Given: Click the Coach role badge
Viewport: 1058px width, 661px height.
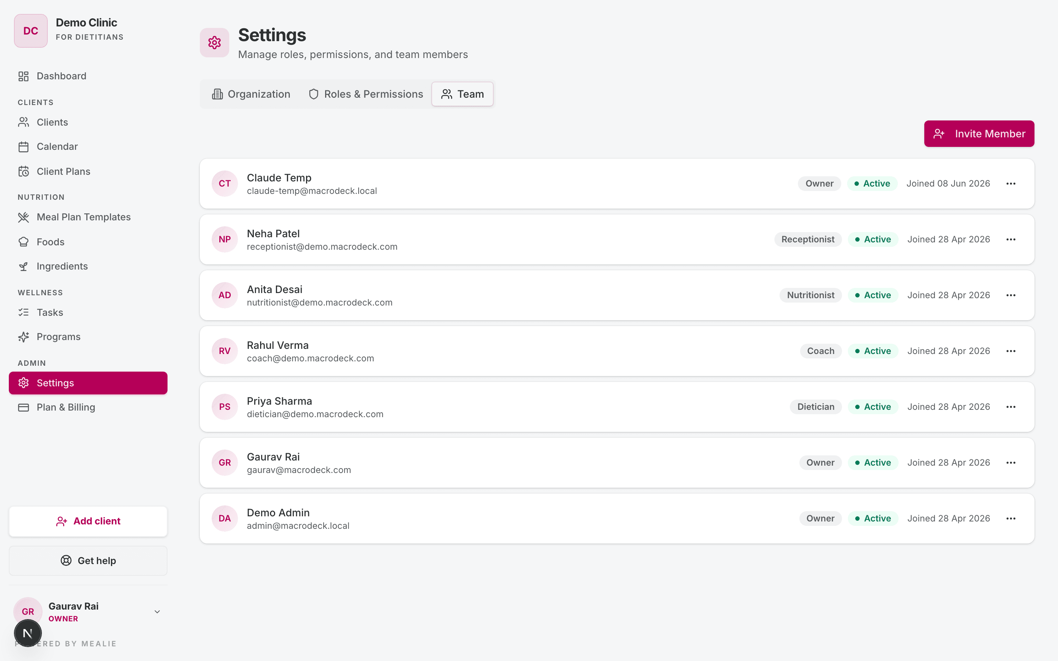Looking at the screenshot, I should point(821,351).
